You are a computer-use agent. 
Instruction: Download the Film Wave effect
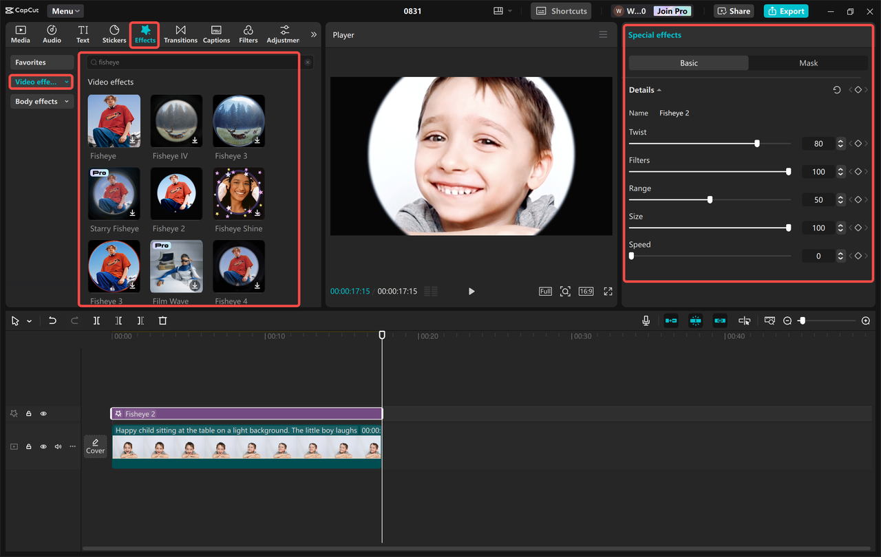click(195, 285)
